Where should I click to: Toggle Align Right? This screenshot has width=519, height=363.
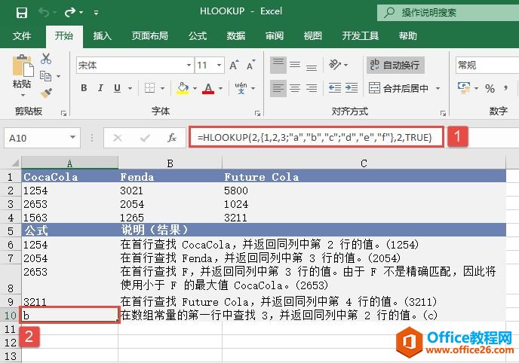pos(312,88)
